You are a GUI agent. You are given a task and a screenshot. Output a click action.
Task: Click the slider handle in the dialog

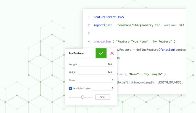83,97
